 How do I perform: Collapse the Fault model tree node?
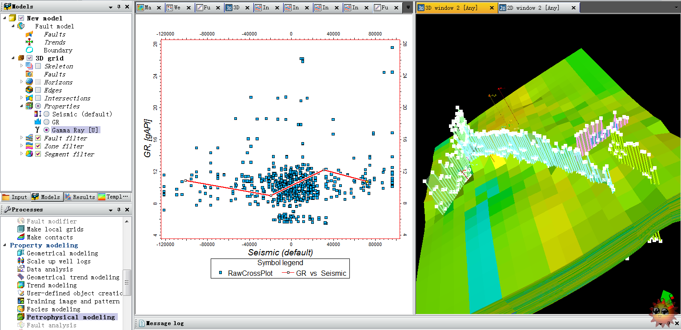point(13,26)
